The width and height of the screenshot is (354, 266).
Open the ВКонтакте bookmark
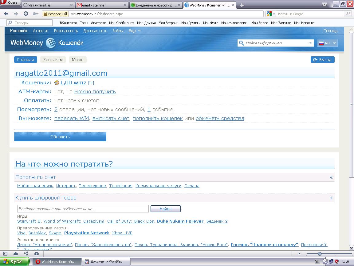pyautogui.click(x=69, y=23)
